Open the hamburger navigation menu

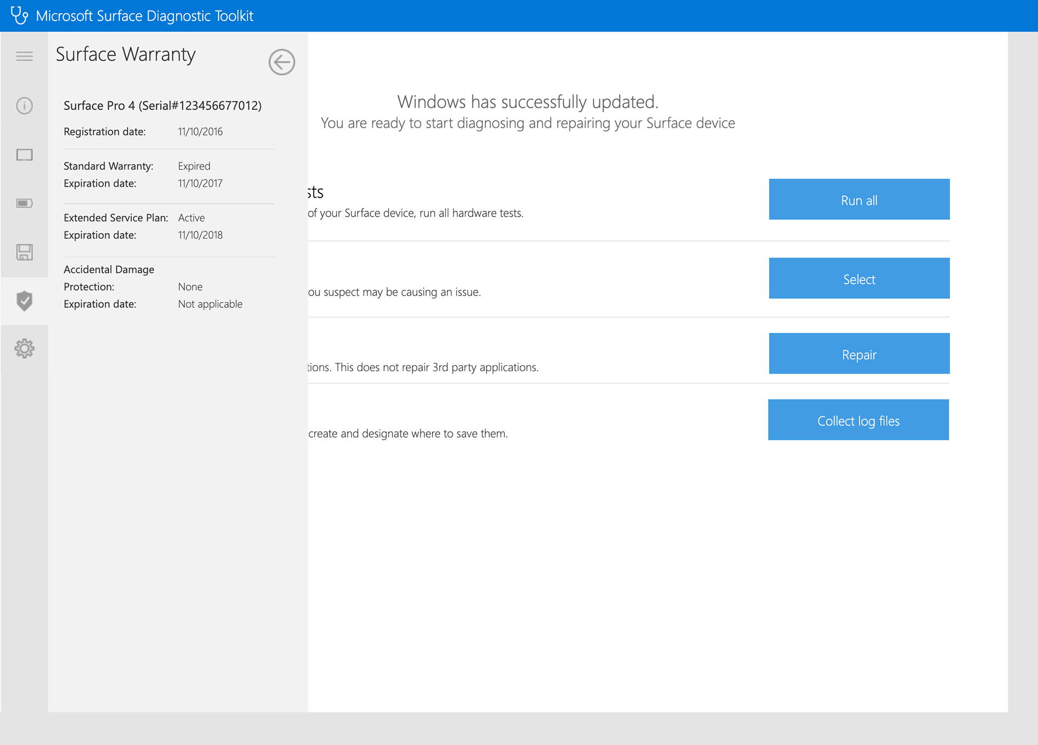click(24, 56)
